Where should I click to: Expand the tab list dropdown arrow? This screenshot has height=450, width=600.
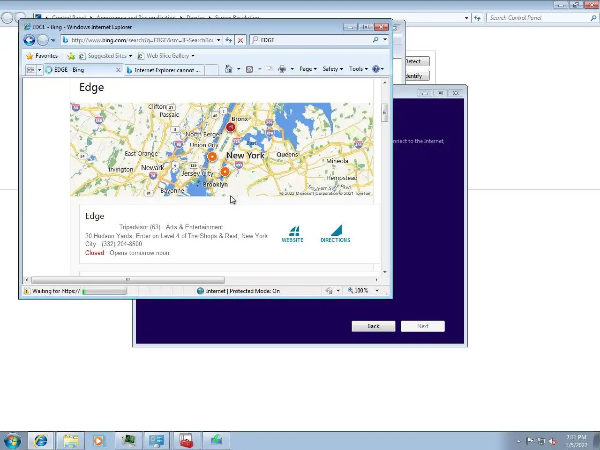(x=39, y=70)
